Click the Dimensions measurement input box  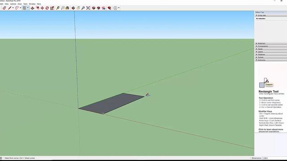(x=274, y=158)
